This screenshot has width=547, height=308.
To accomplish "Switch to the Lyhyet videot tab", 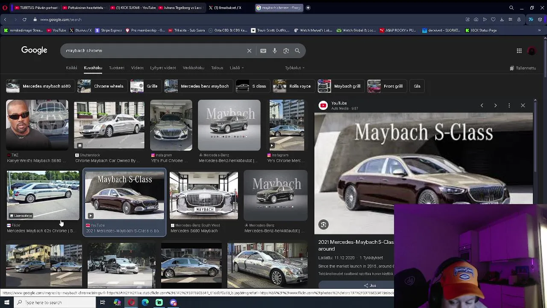I will (163, 68).
